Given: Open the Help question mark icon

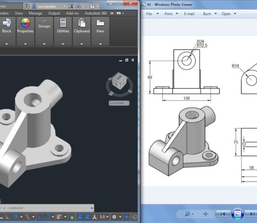Looking at the screenshot, I should pos(92,6).
